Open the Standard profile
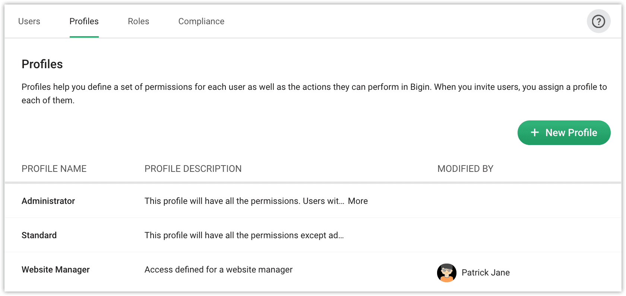The height and width of the screenshot is (296, 626). (x=39, y=235)
